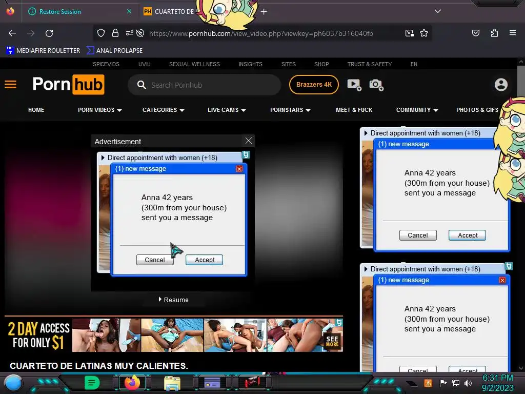Open the Save to Pocket icon
This screenshot has width=525, height=394.
475,33
